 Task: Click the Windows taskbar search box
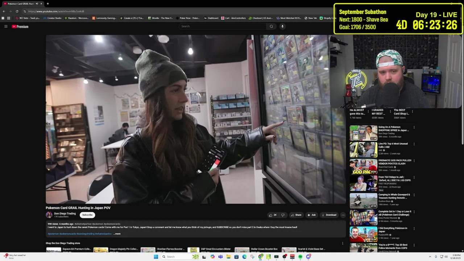point(181,257)
